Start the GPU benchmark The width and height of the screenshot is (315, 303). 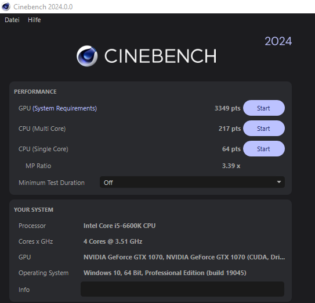(x=264, y=108)
